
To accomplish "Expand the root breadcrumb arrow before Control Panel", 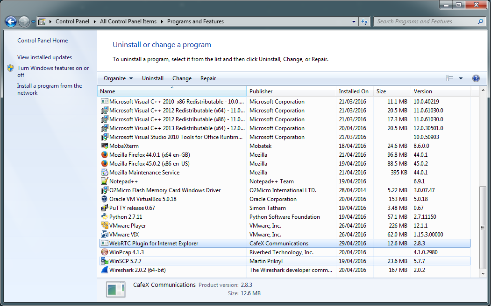I will pos(50,21).
